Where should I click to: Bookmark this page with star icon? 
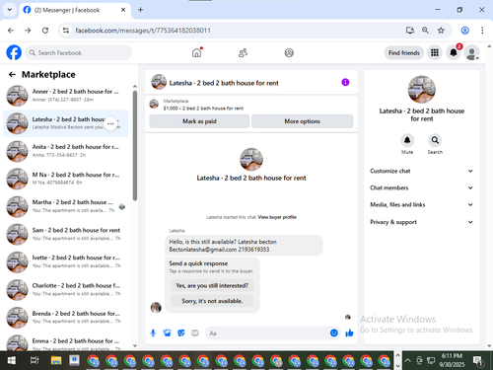pos(441,31)
